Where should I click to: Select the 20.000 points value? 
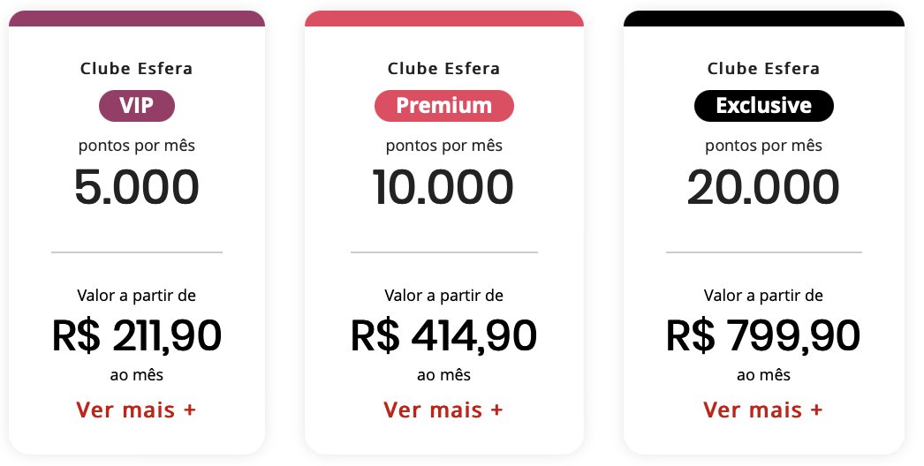tap(763, 187)
